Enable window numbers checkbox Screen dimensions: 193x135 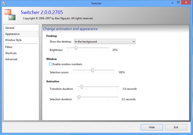point(50,64)
